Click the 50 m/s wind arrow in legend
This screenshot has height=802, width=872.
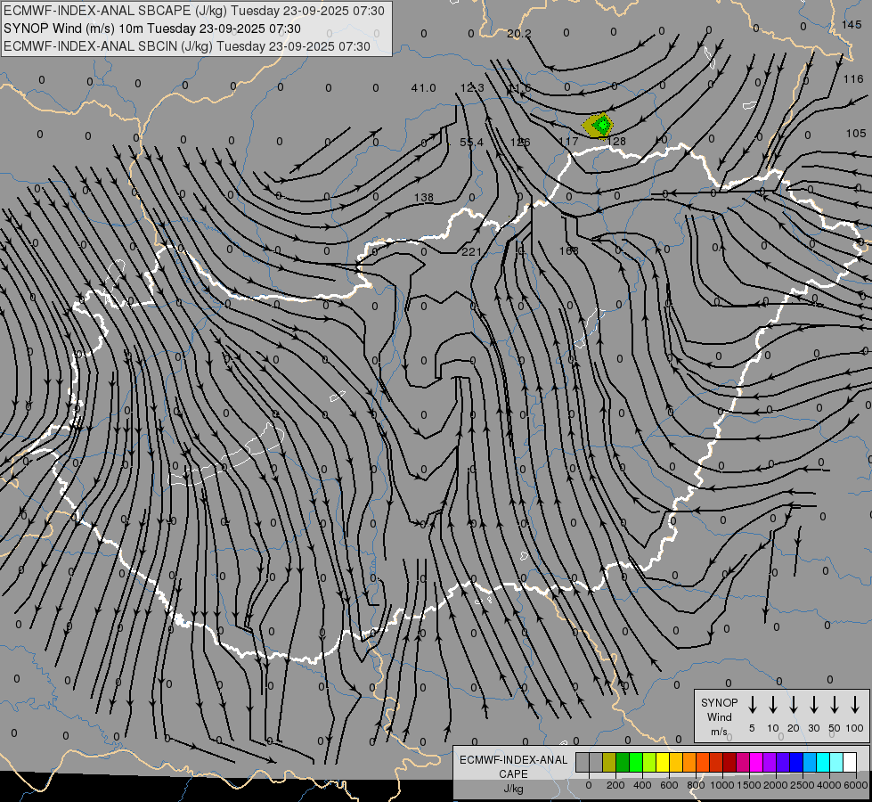coord(835,704)
